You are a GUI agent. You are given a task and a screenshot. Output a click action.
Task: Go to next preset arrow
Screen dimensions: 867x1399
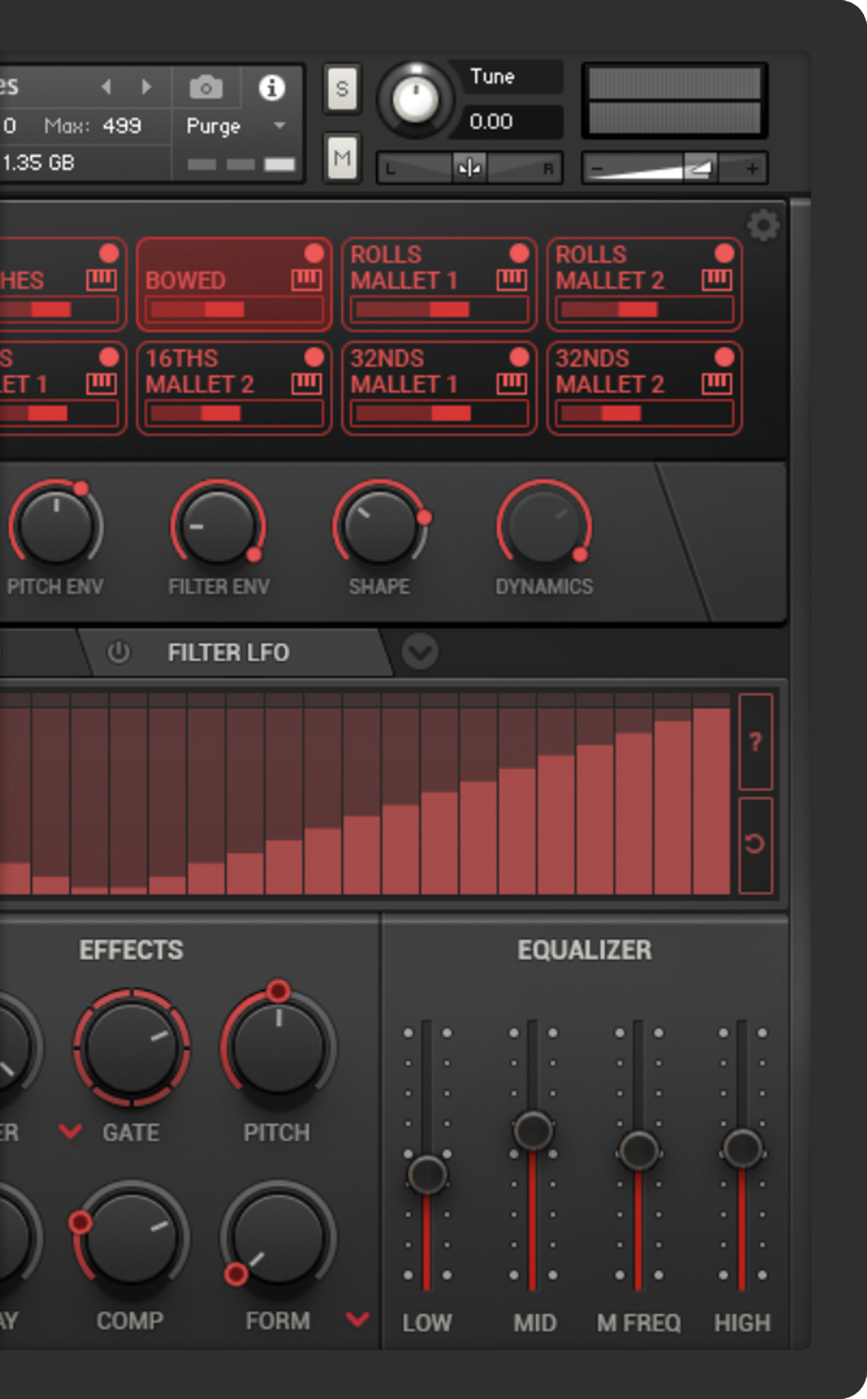pyautogui.click(x=146, y=87)
